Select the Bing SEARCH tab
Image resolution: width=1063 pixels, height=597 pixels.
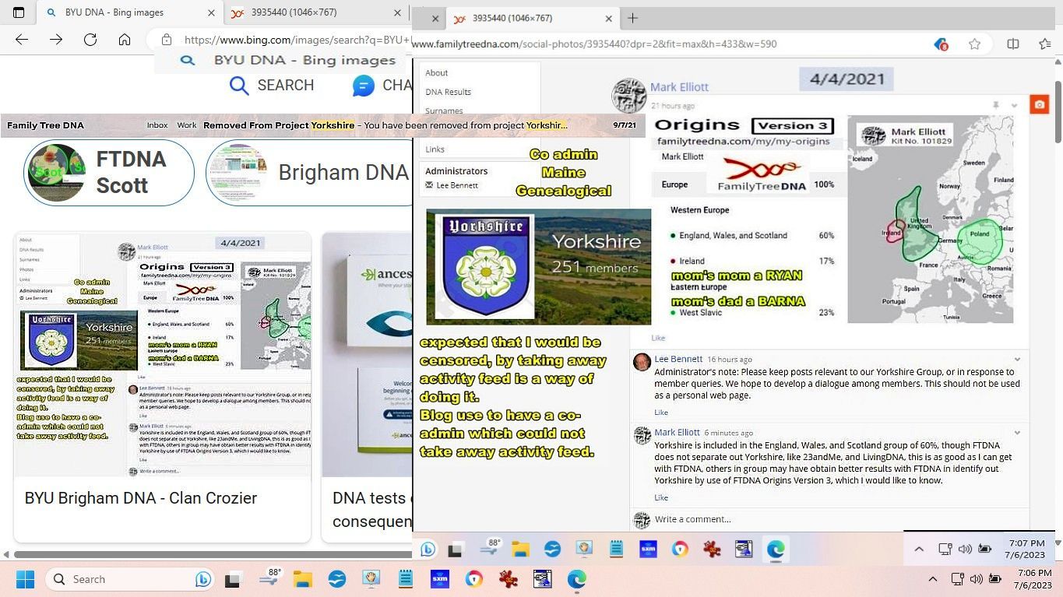pos(272,86)
